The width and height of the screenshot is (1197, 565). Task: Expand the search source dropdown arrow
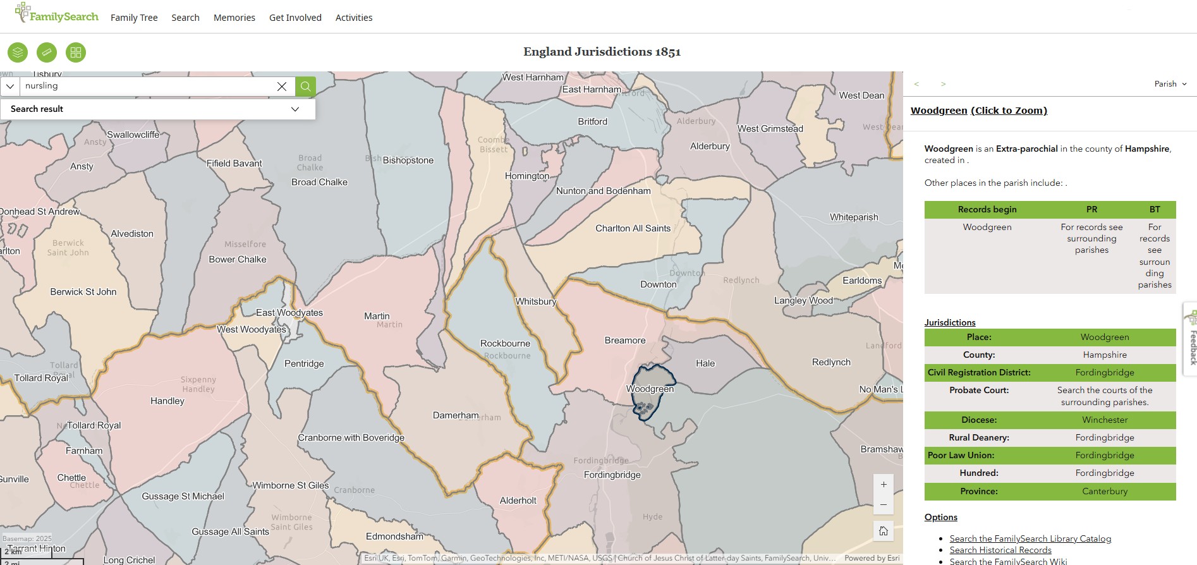tap(10, 87)
